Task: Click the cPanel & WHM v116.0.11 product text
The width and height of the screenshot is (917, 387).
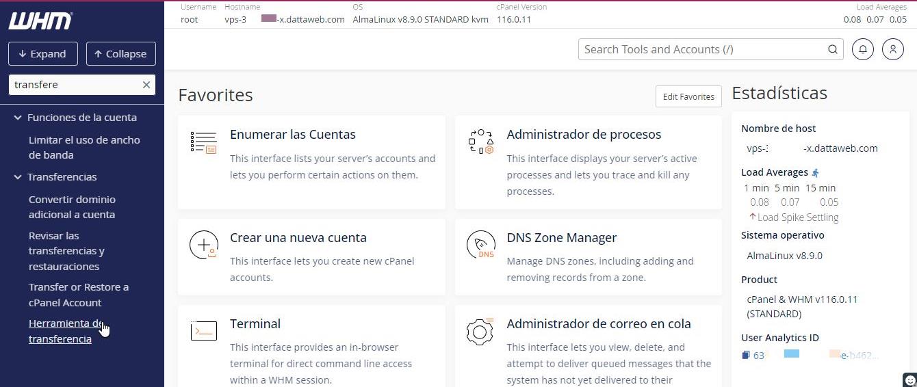Action: point(802,306)
